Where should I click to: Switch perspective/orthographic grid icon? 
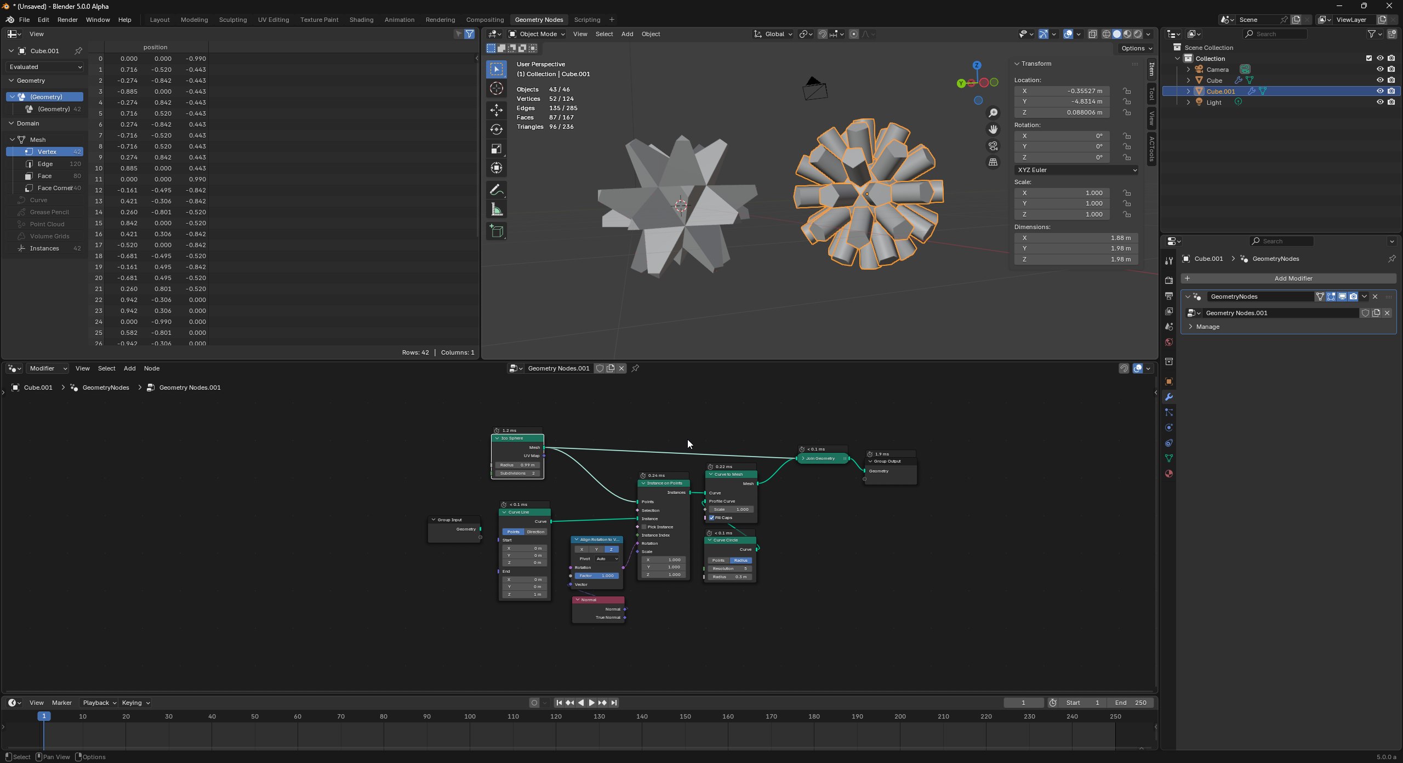point(993,162)
